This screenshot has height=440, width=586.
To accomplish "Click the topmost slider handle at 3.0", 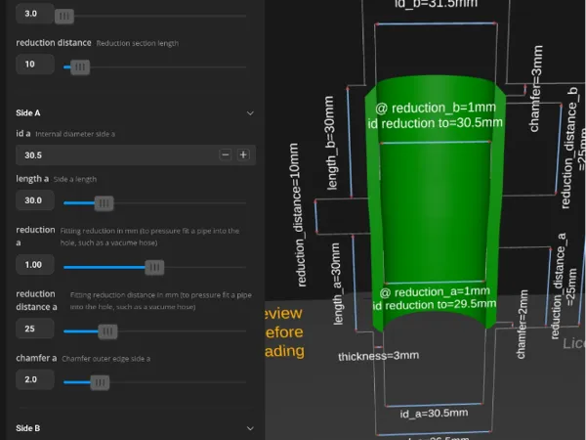I will click(64, 16).
